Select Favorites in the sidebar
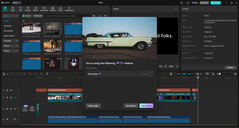The width and height of the screenshot is (239, 128). 7,26
